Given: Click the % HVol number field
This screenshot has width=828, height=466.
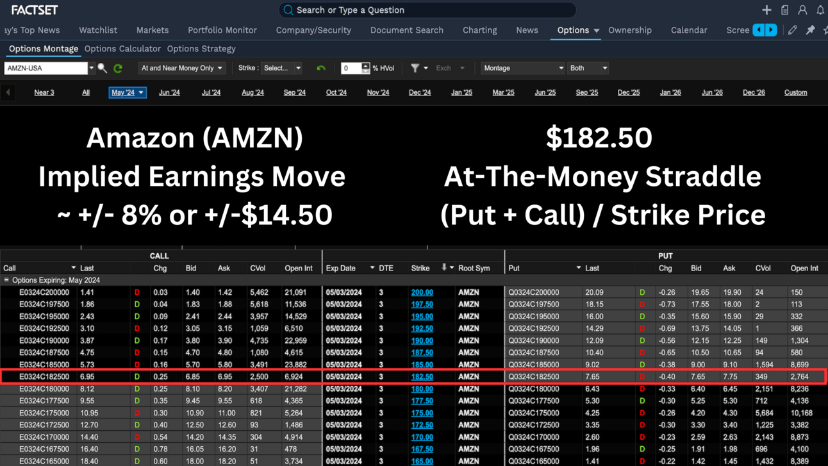Looking at the screenshot, I should click(351, 68).
